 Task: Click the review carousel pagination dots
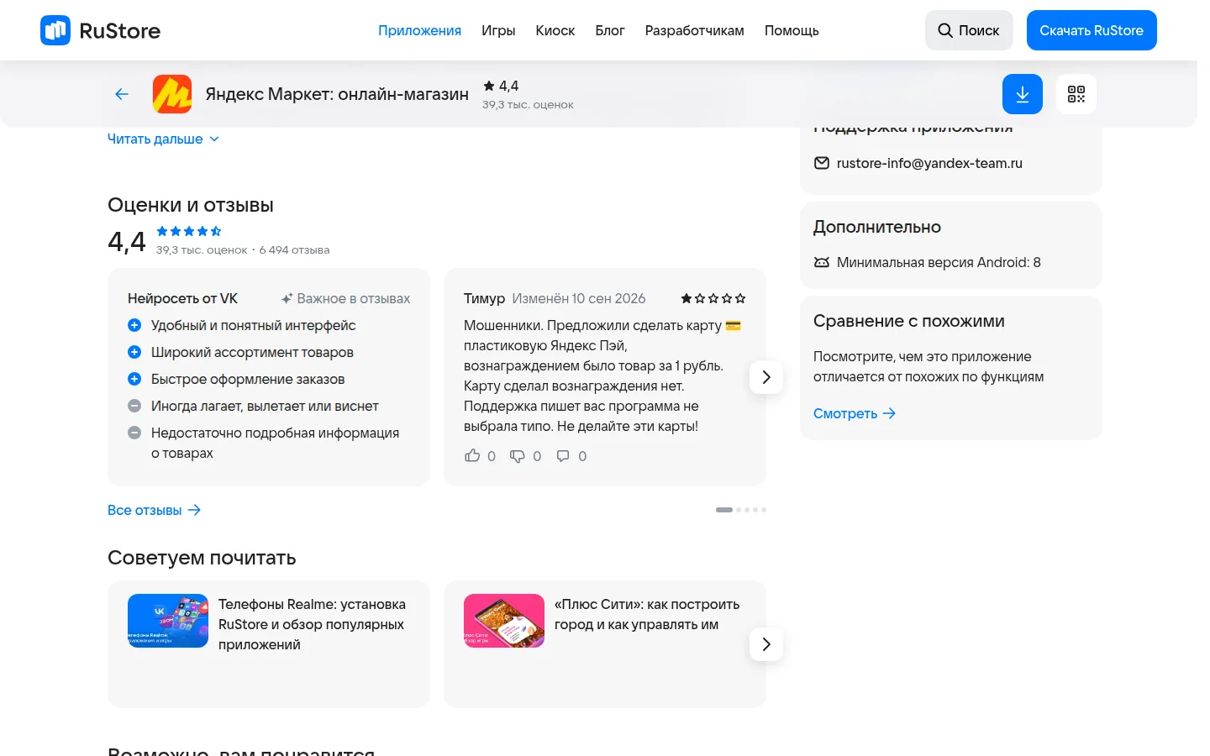[x=741, y=510]
